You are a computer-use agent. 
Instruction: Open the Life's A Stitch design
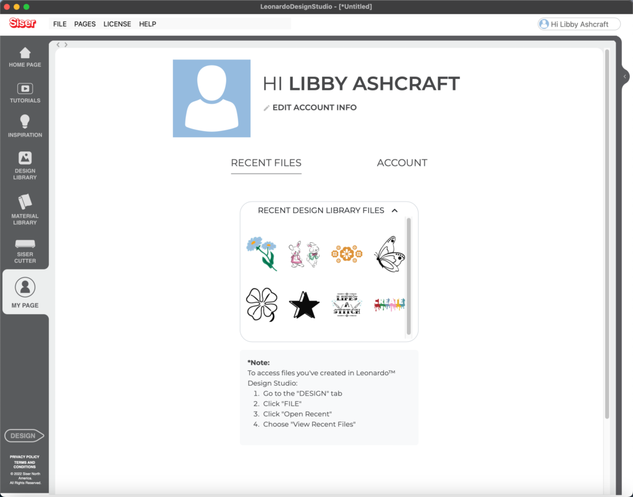(x=347, y=305)
